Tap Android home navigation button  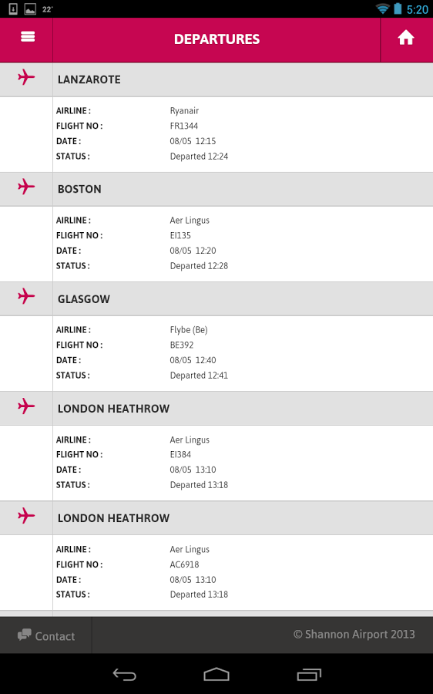[216, 675]
